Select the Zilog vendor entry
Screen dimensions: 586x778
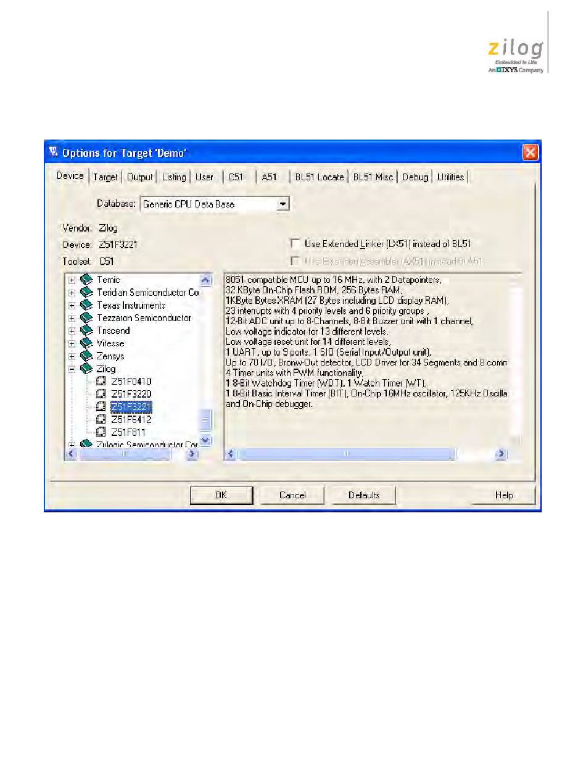click(105, 369)
